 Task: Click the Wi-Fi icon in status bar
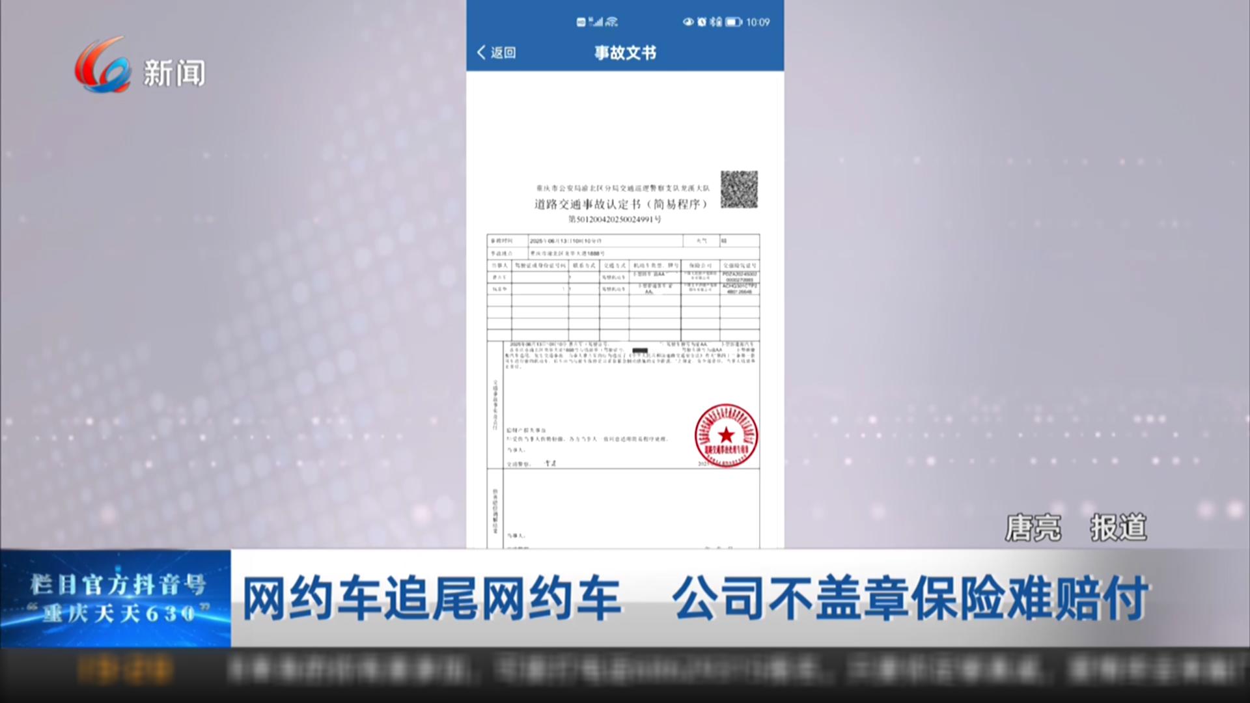coord(611,22)
